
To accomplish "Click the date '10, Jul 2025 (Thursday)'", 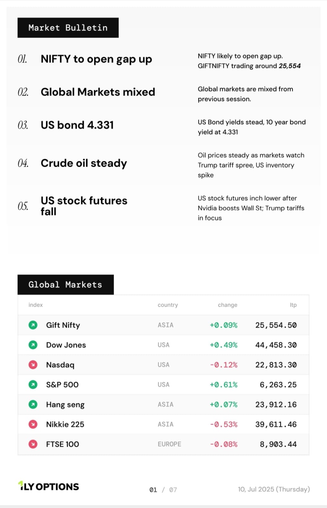I will (x=274, y=489).
